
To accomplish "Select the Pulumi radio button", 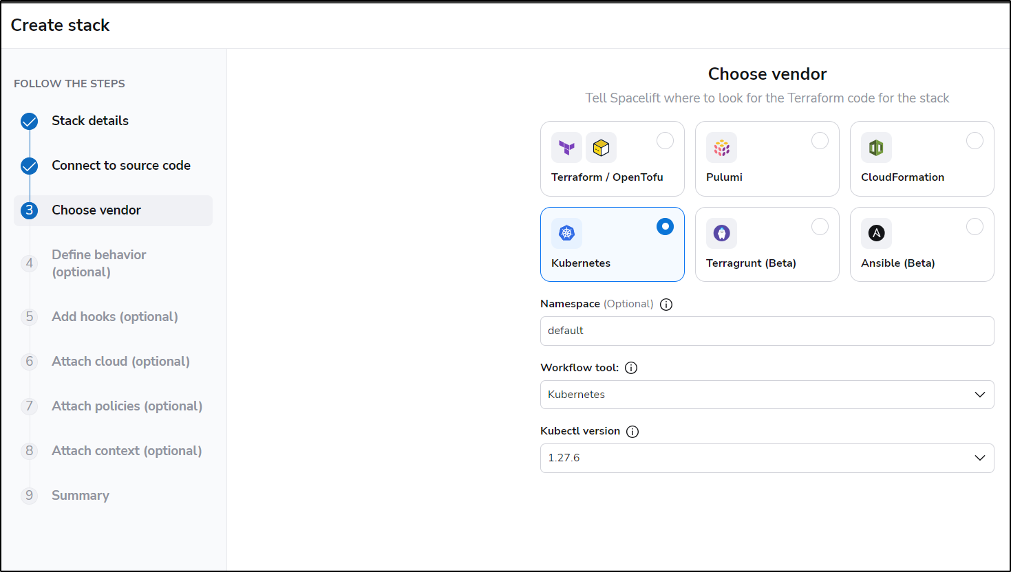I will click(820, 140).
